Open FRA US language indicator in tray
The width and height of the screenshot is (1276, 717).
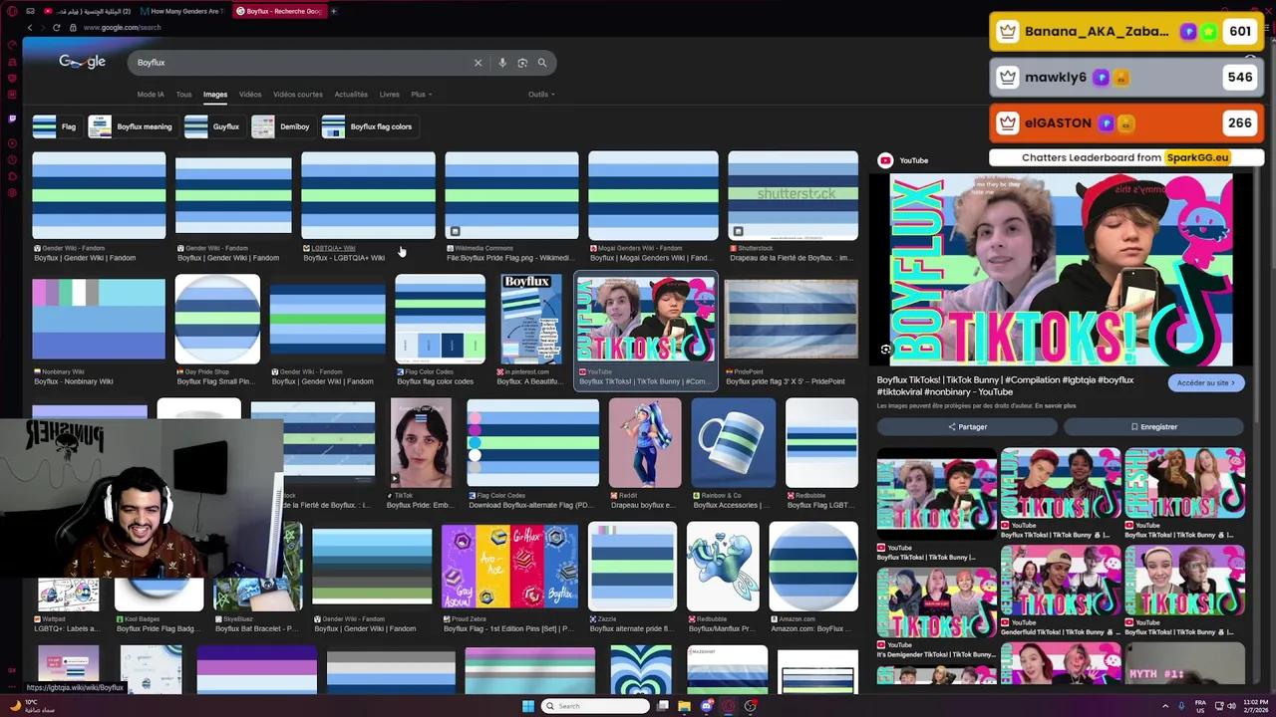point(1201,706)
